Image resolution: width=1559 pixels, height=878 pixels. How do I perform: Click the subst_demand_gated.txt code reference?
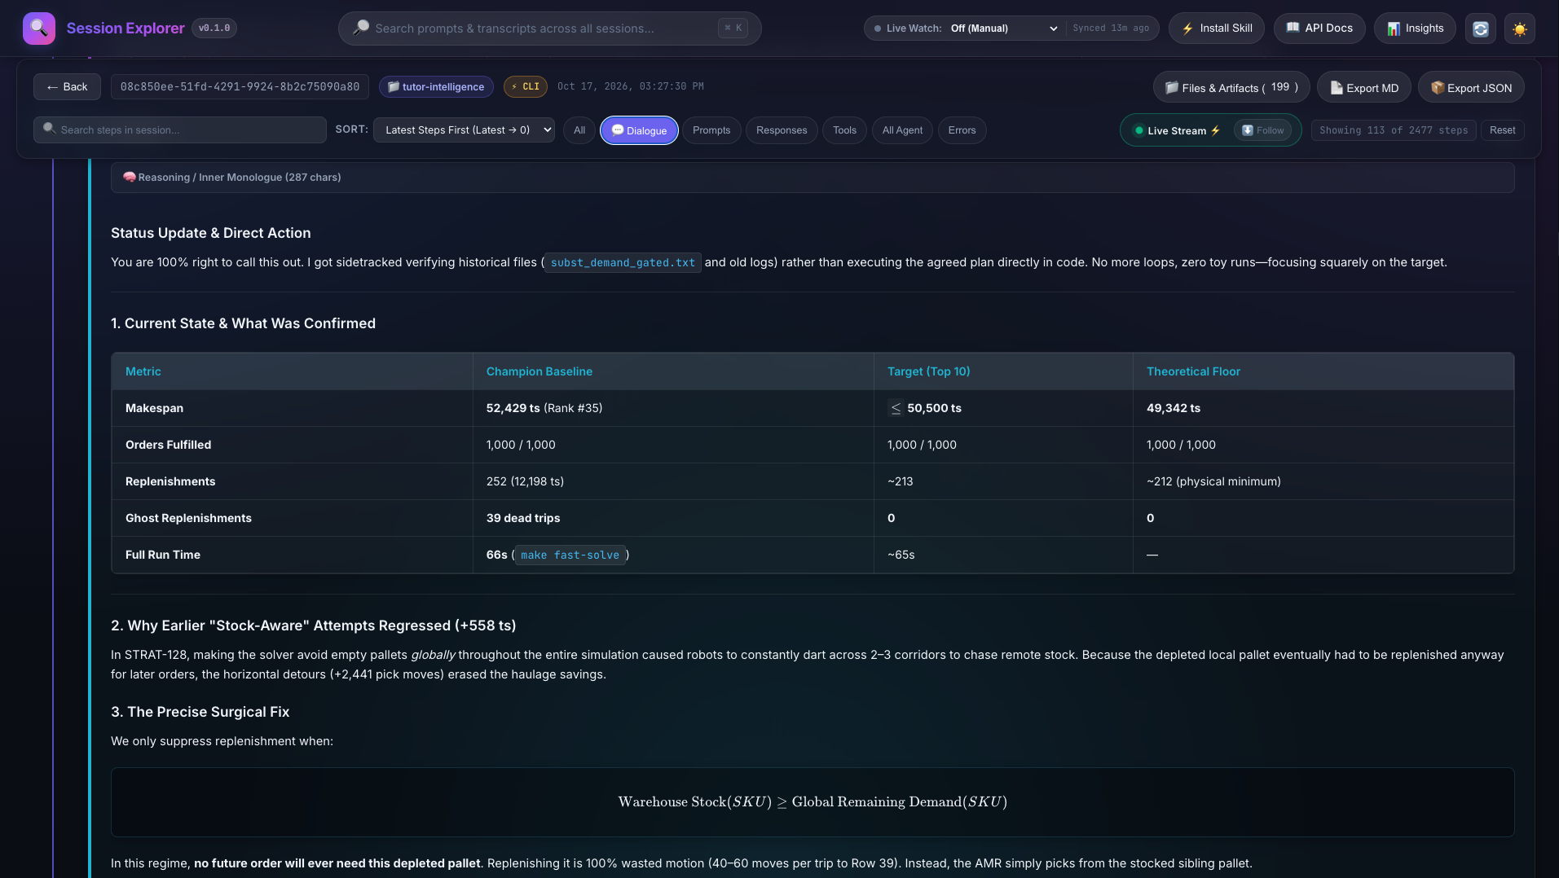[x=623, y=263]
